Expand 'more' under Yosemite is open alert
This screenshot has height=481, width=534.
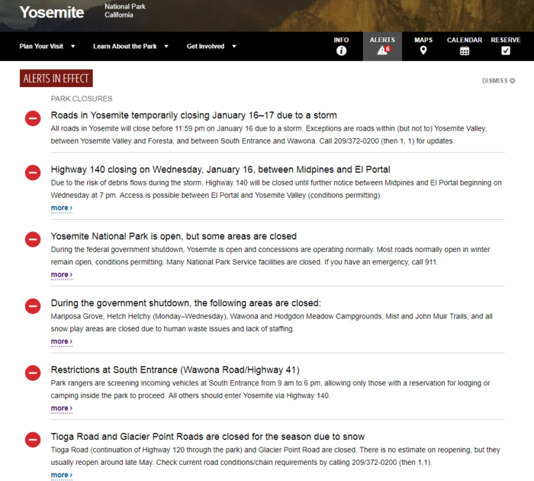(61, 275)
